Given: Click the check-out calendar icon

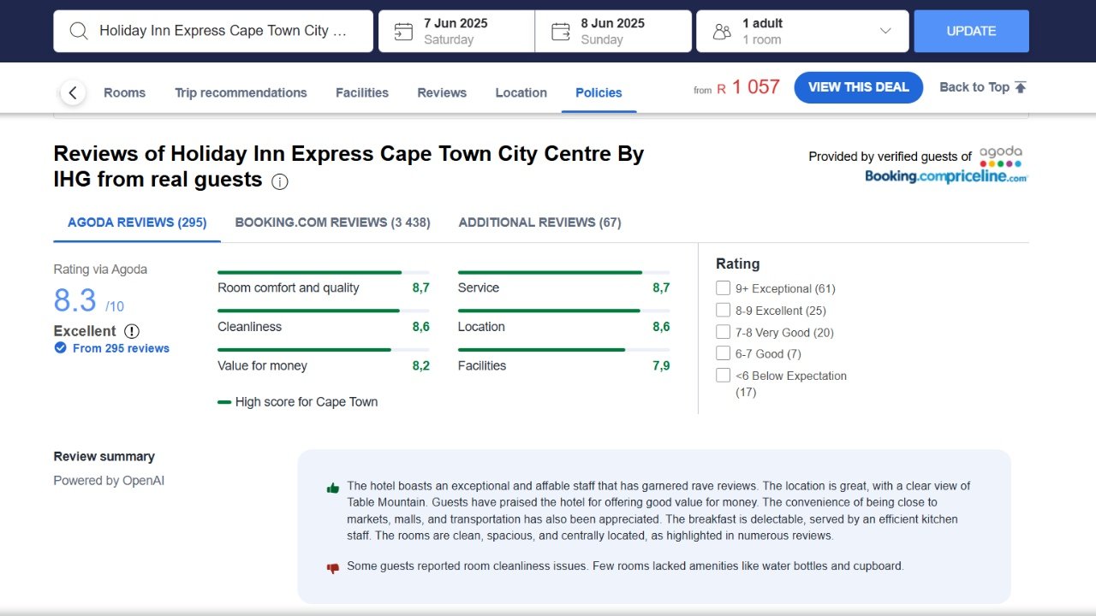Looking at the screenshot, I should point(561,32).
